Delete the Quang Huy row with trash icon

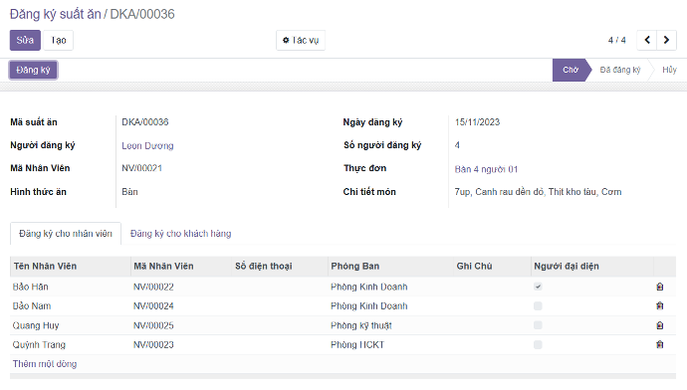coord(660,325)
